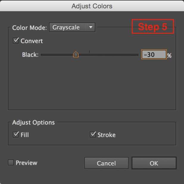Viewport: 184px width, 184px height.
Task: Click the Black slider center tick mark
Action: click(x=90, y=52)
